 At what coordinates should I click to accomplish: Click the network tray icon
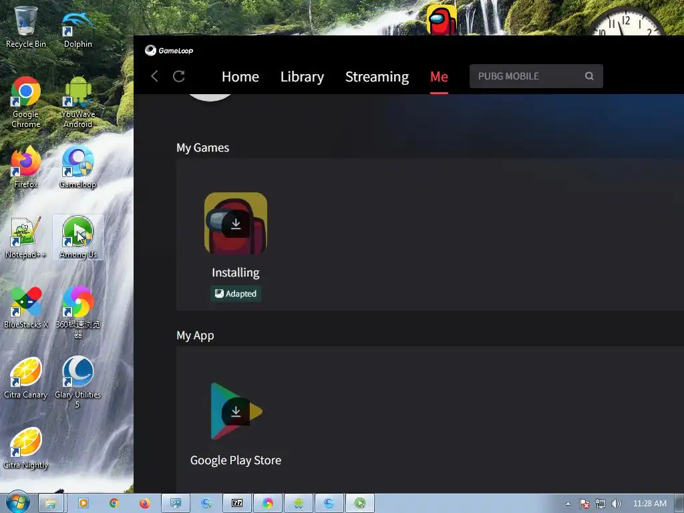coord(601,504)
